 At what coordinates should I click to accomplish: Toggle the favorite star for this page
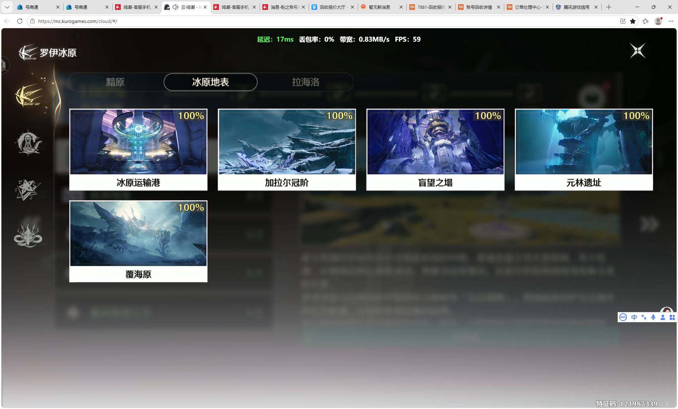(x=633, y=21)
